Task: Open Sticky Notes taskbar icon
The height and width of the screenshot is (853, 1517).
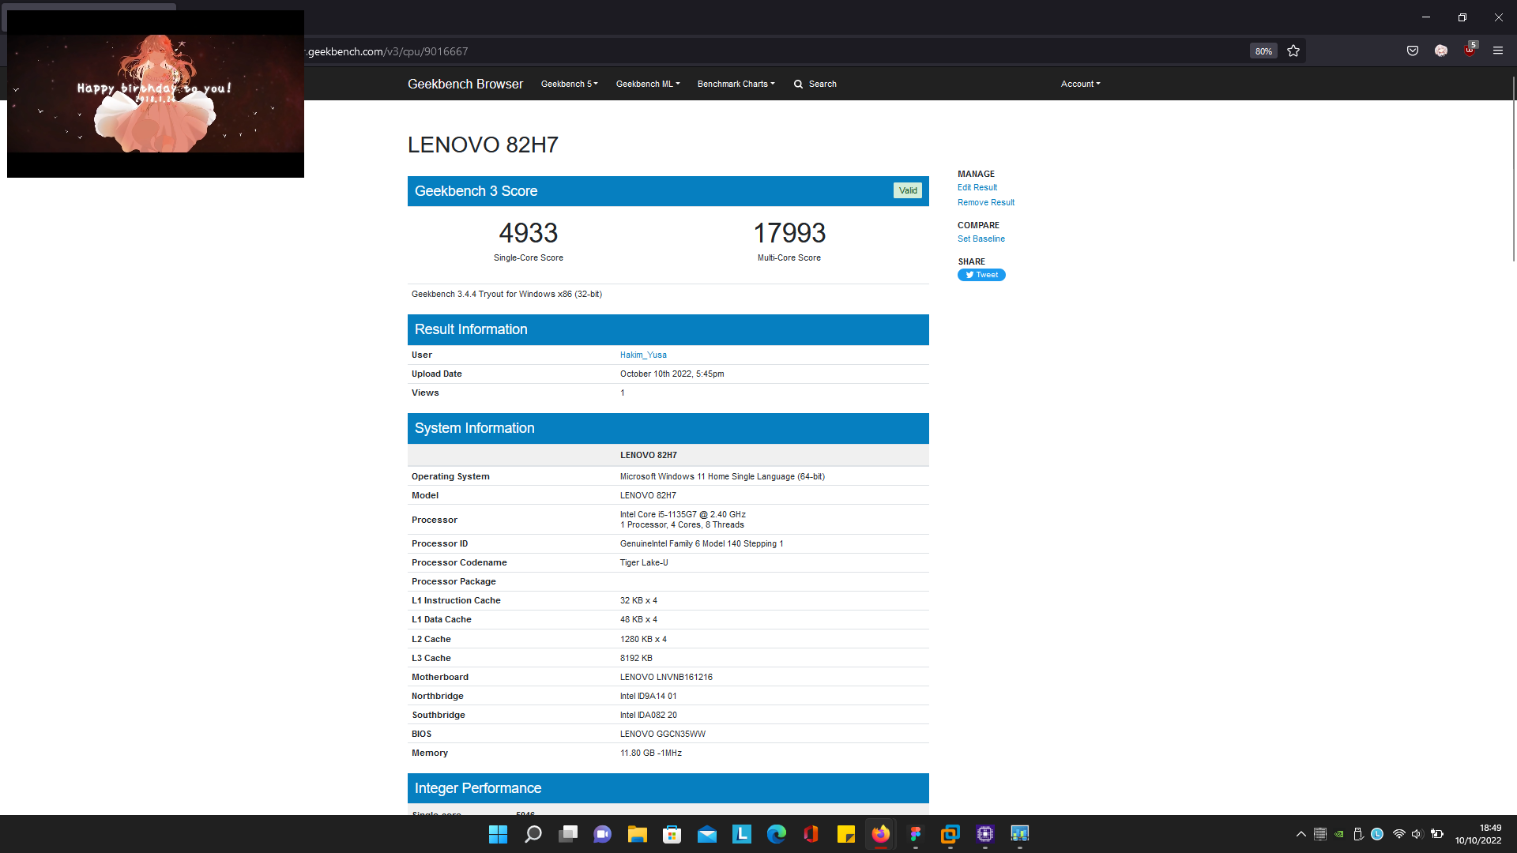Action: (x=846, y=834)
